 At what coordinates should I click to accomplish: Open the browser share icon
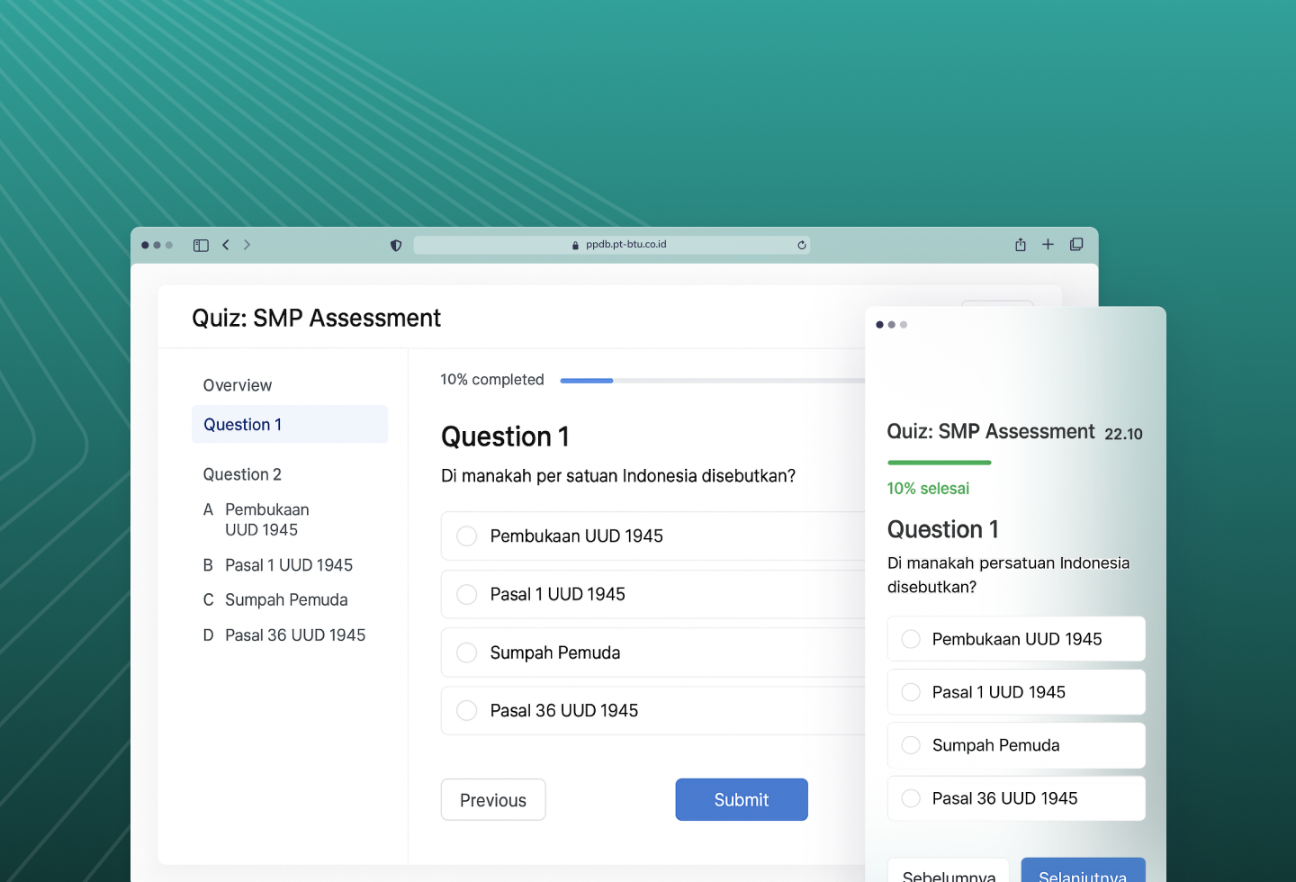pyautogui.click(x=1021, y=245)
